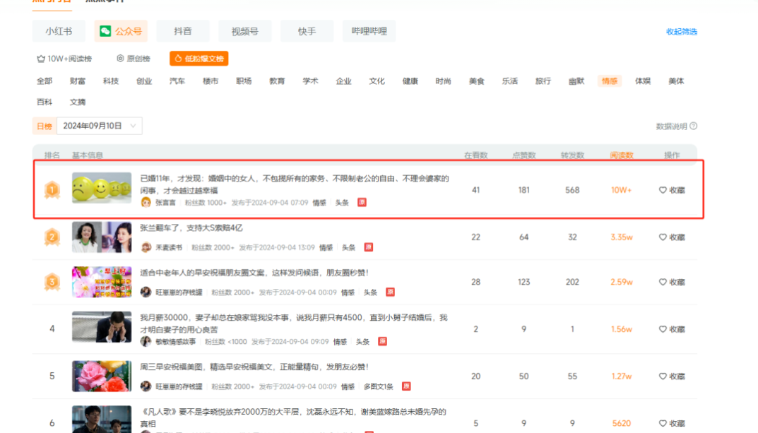The height and width of the screenshot is (433, 758).
Task: Select the 10W+阅读榜 ranking
Action: (x=64, y=59)
